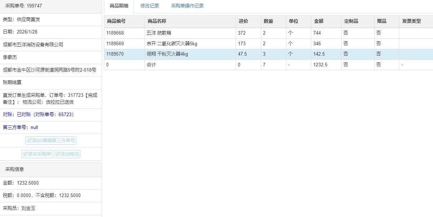
Task: Click the 金额 column header
Action: pos(319,21)
